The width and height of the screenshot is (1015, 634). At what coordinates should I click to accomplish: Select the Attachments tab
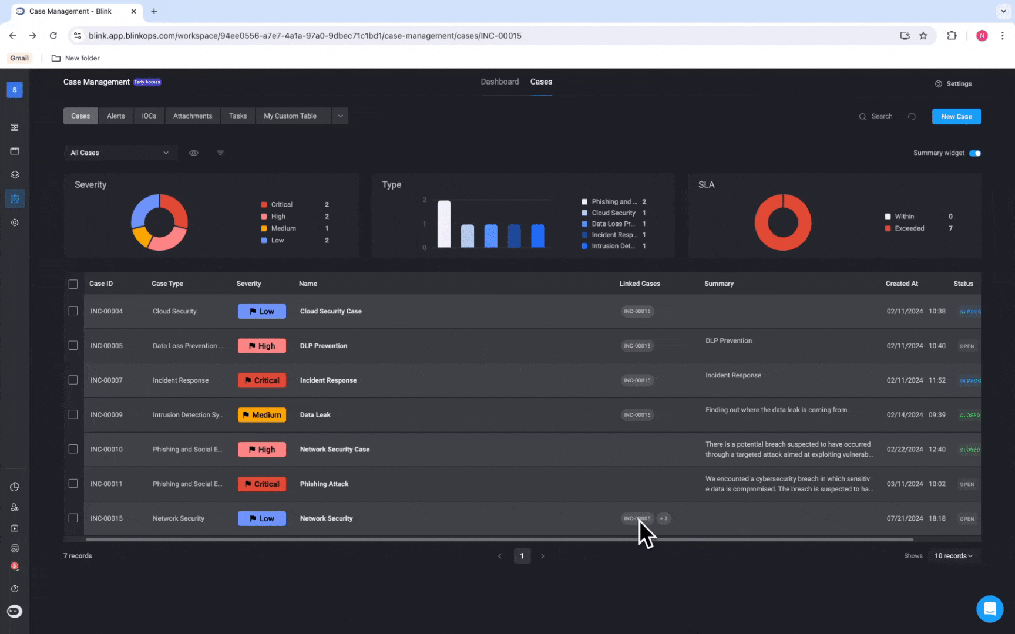click(193, 116)
